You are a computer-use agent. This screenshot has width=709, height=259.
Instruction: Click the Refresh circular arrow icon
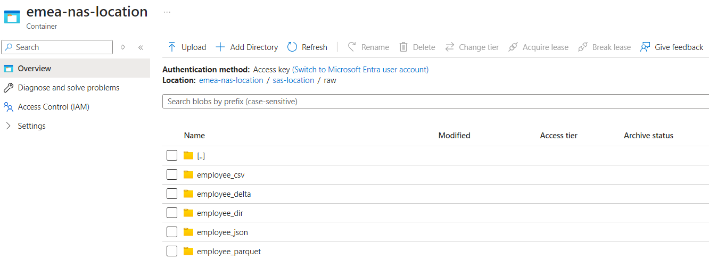[x=292, y=47]
